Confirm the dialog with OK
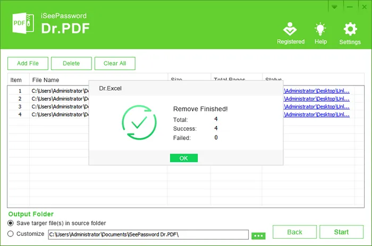The width and height of the screenshot is (372, 246). [x=184, y=158]
